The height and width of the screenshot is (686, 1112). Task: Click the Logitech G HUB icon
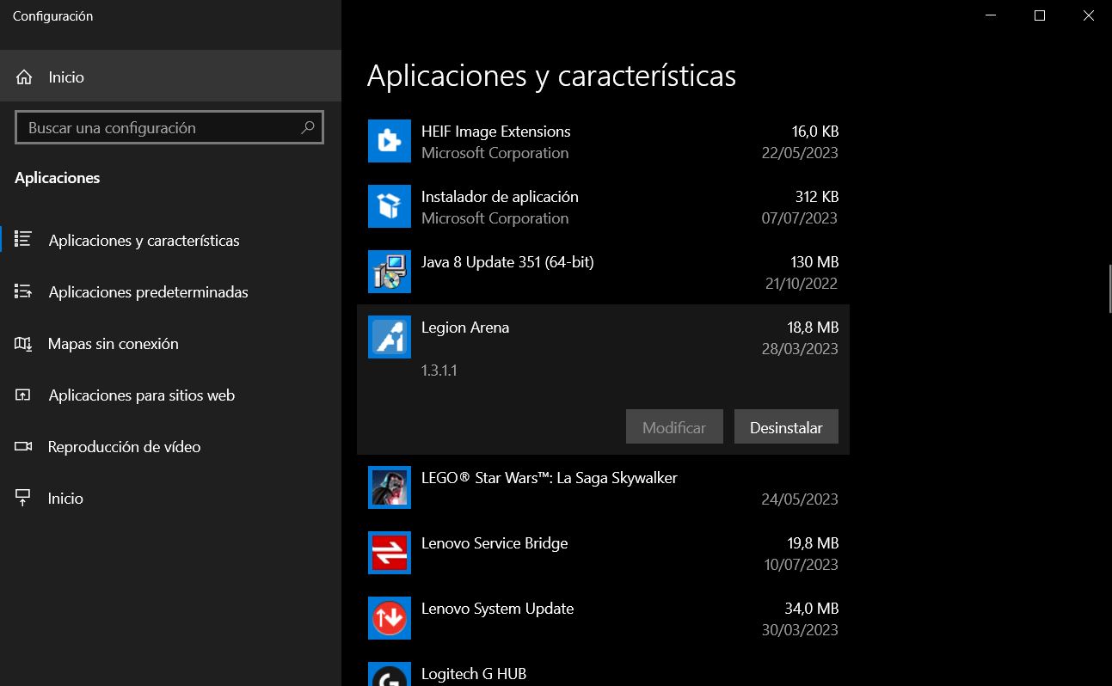(390, 674)
